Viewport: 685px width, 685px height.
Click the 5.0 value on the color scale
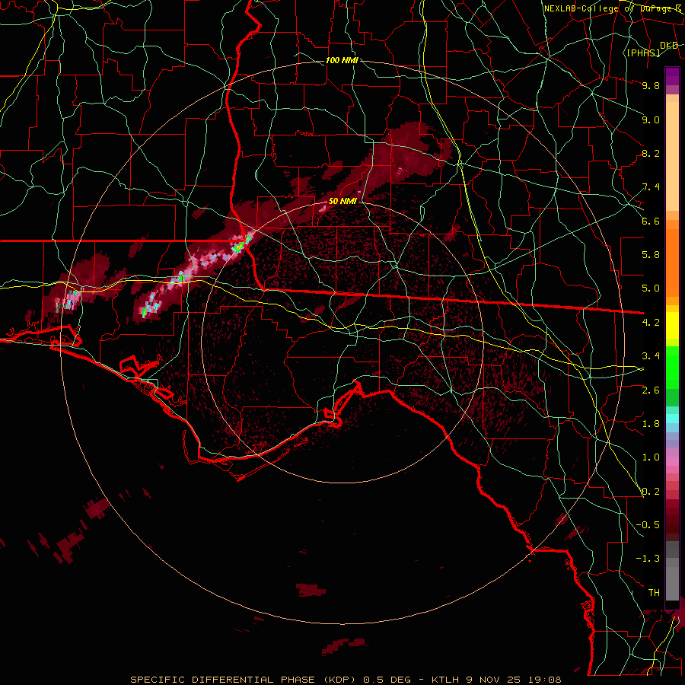[651, 288]
